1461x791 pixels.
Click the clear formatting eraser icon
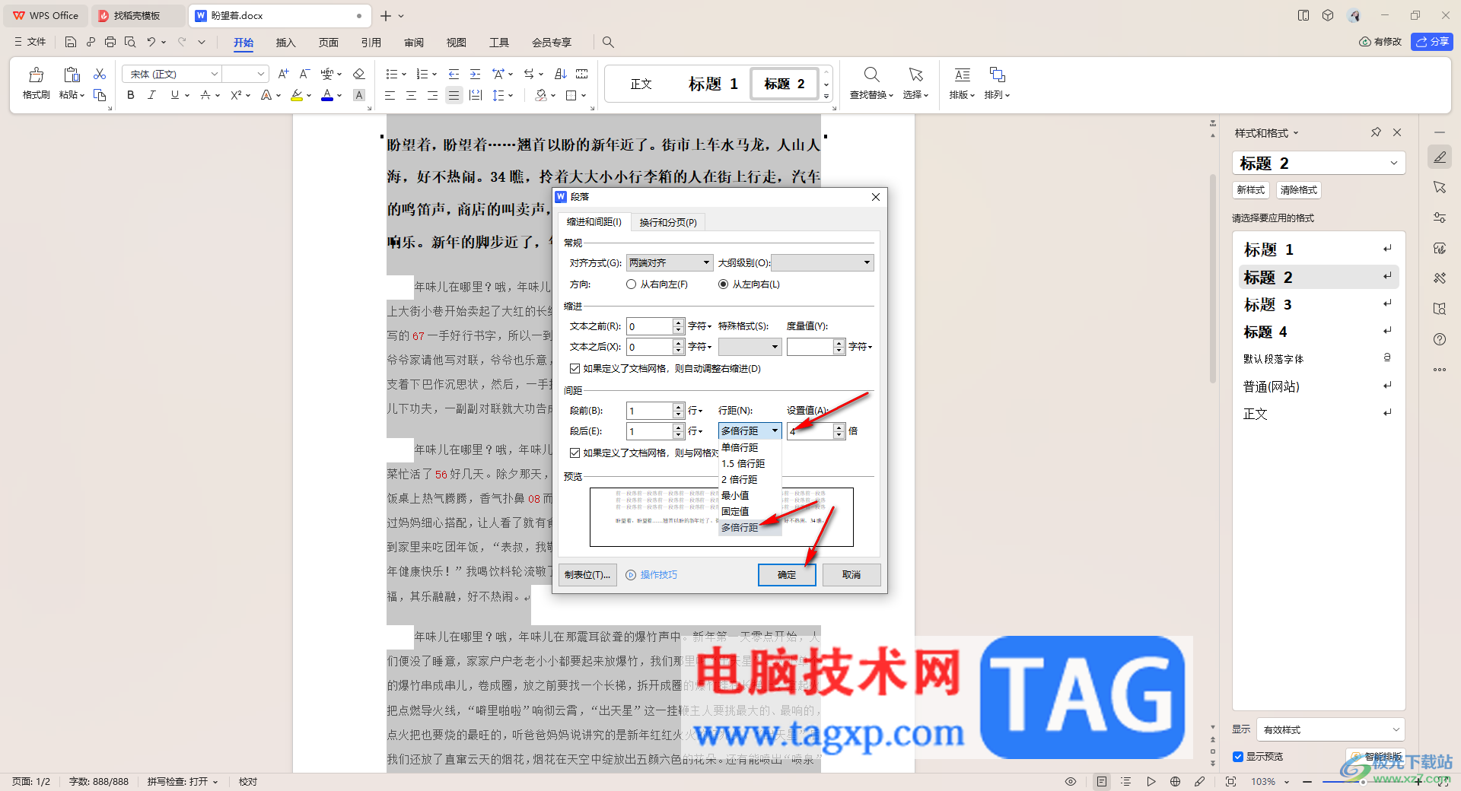(x=359, y=74)
